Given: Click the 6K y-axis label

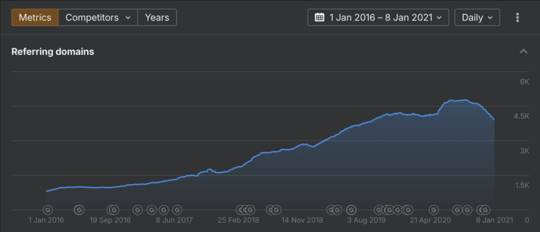Looking at the screenshot, I should click(524, 82).
